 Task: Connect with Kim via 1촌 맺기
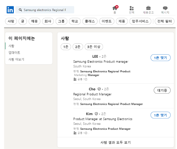[160, 115]
